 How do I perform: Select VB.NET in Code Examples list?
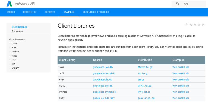click(16, 68)
